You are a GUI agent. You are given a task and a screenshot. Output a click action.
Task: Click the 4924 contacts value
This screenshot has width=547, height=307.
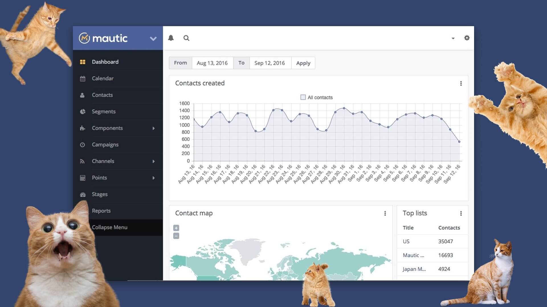pos(444,269)
